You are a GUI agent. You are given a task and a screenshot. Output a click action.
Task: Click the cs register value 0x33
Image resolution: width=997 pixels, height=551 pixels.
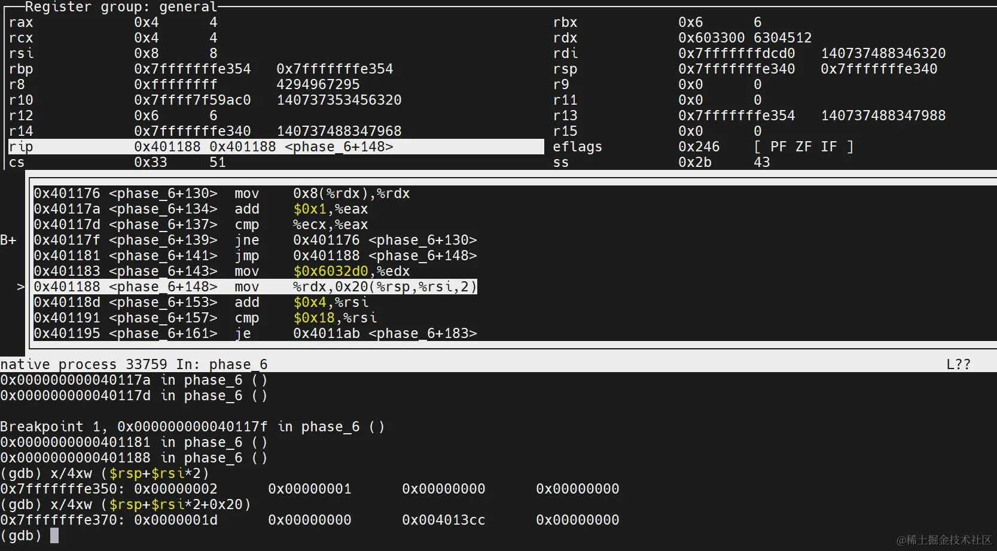coord(150,163)
